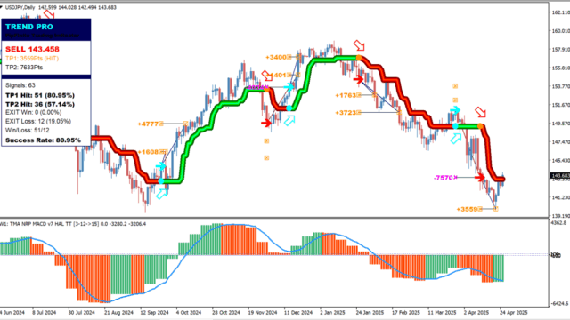Select the orange dot where green line turns red near +3400
The height and width of the screenshot is (320, 570).
(x=359, y=58)
